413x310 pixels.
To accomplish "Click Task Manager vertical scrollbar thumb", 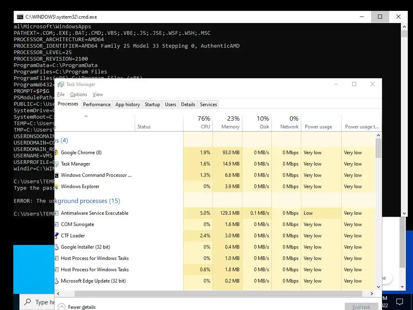I will [378, 148].
